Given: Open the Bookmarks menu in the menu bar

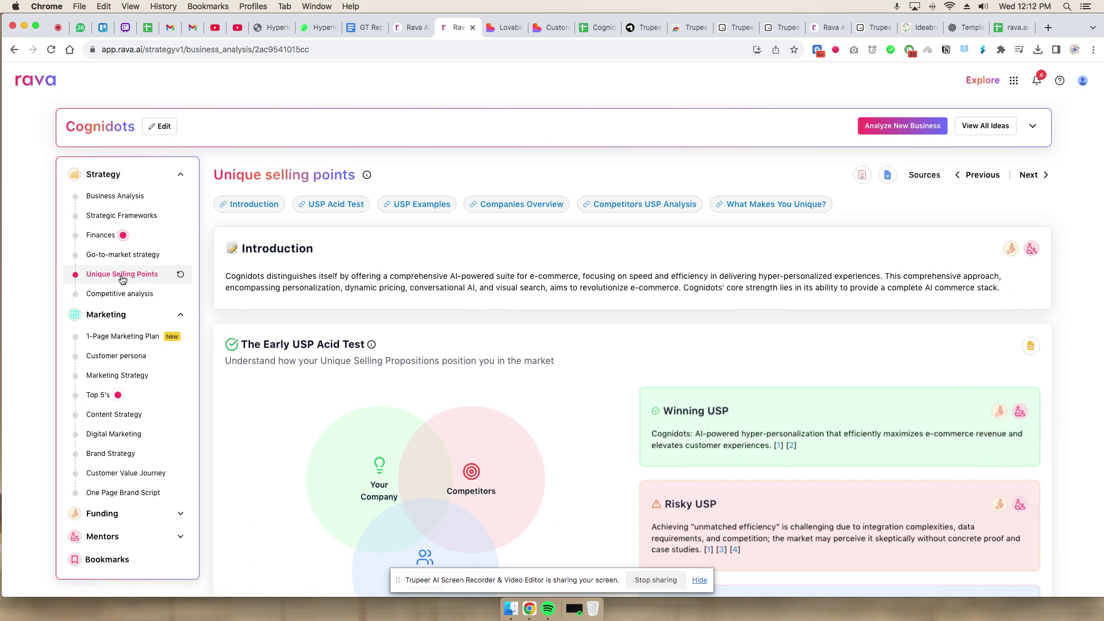Looking at the screenshot, I should [x=208, y=6].
